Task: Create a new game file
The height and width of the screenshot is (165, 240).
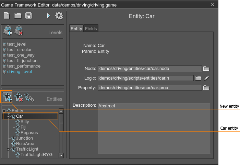Action: point(7,15)
